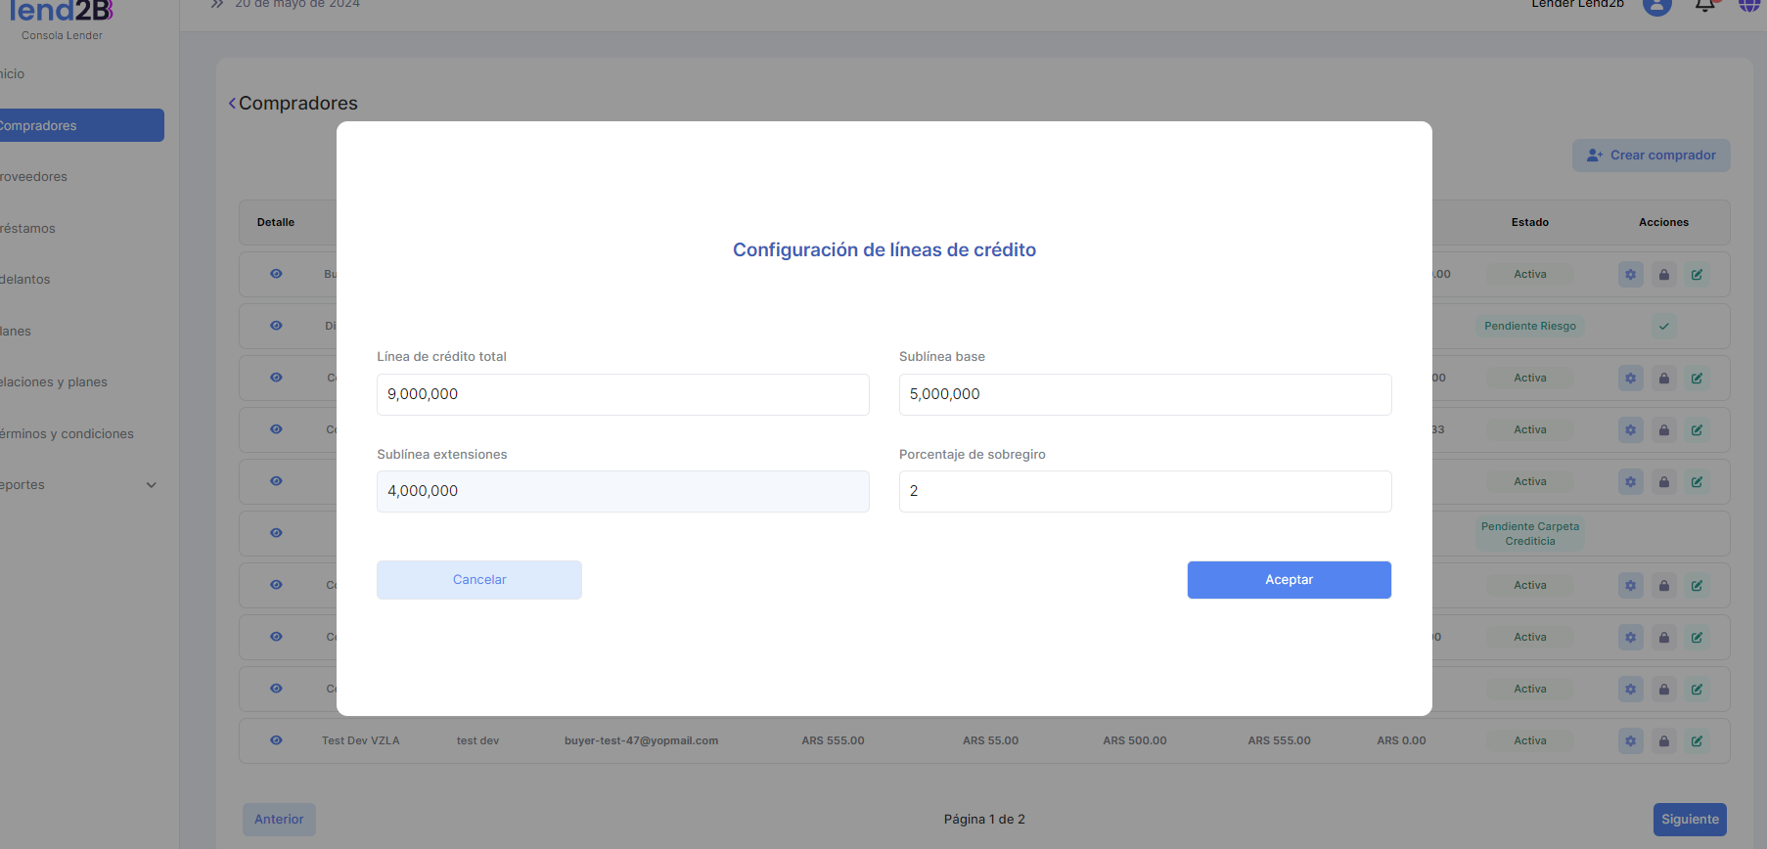The width and height of the screenshot is (1767, 849).
Task: Open Proveedores in the sidebar
Action: pyautogui.click(x=34, y=177)
